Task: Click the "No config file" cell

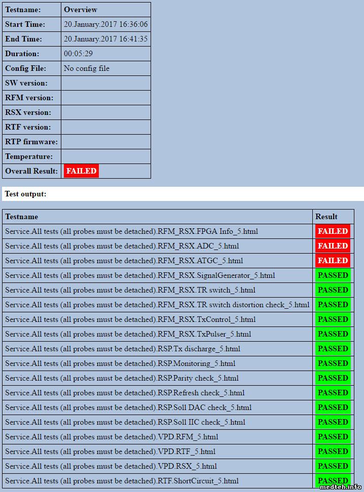Action: [87, 68]
